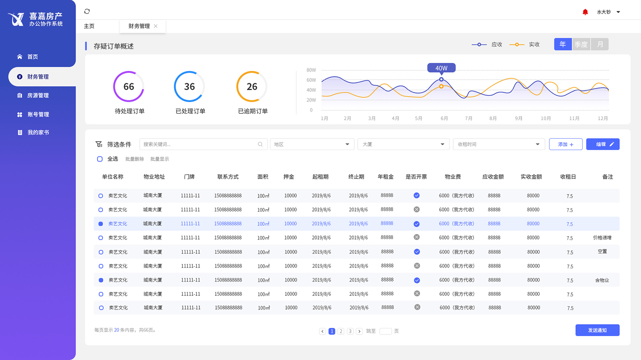Viewport: 641px width, 360px height.
Task: Click the 收租日 column header
Action: (x=568, y=177)
